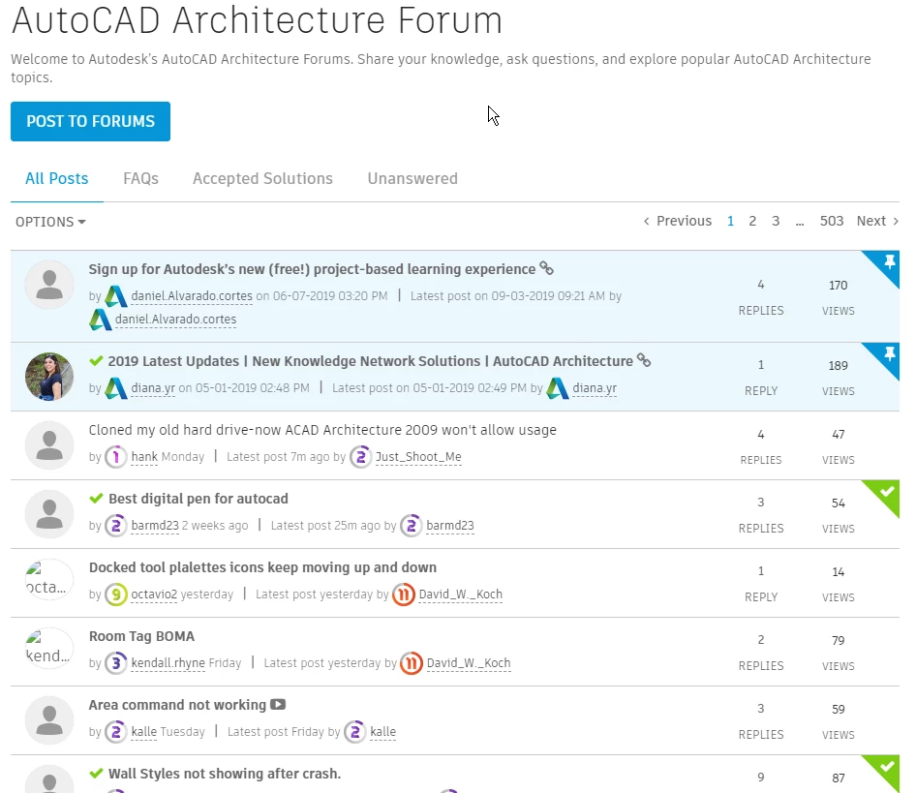Click Autodesk rank icon beside author diana.yr
This screenshot has height=793, width=916.
click(115, 388)
